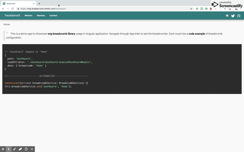The width and height of the screenshot is (244, 152).
Task: Click the 'code example' bold text
Action: (197, 34)
